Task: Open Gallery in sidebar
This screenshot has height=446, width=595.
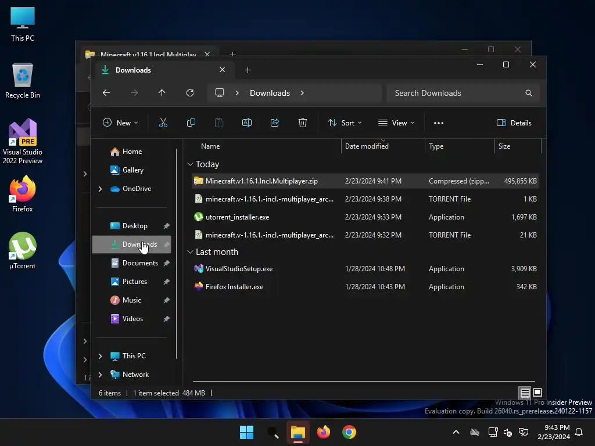Action: tap(133, 170)
